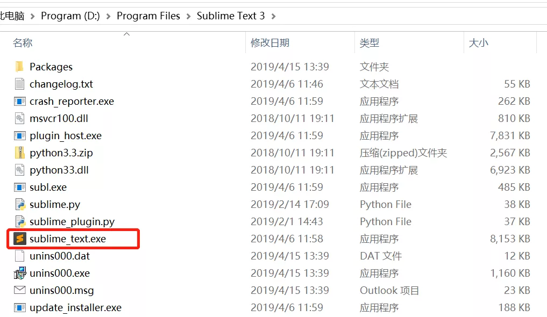Click the plugin_host.exe application icon
The image size is (547, 317).
pos(19,136)
